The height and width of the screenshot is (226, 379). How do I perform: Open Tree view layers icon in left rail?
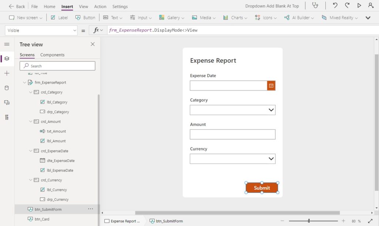point(7,59)
